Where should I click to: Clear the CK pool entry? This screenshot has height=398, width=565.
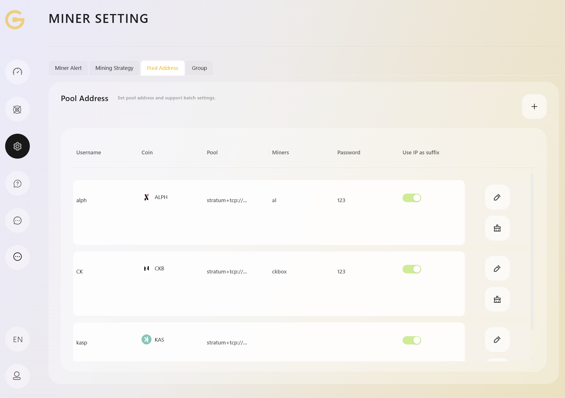[x=497, y=300]
